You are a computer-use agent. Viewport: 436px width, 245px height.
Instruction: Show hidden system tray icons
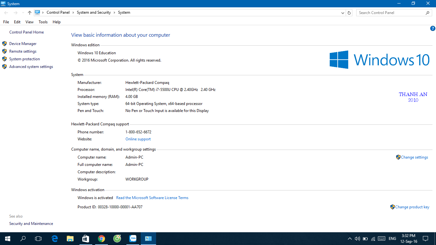click(x=350, y=239)
